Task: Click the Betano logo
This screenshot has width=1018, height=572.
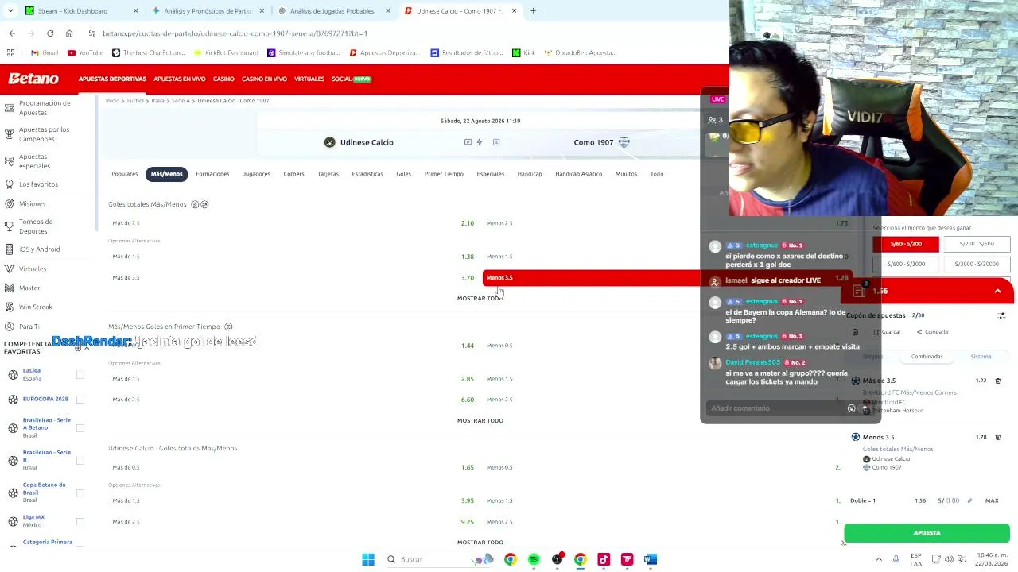Action: [33, 79]
